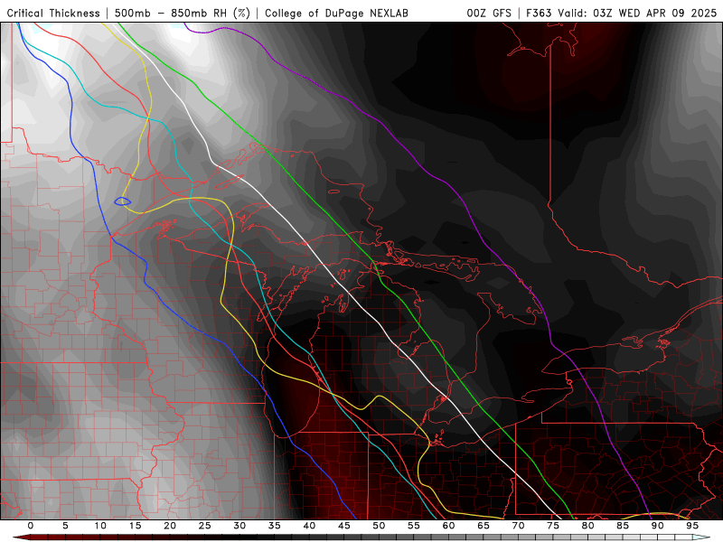This screenshot has width=723, height=542.
Task: Click the '85' legend label
Action: (x=623, y=526)
